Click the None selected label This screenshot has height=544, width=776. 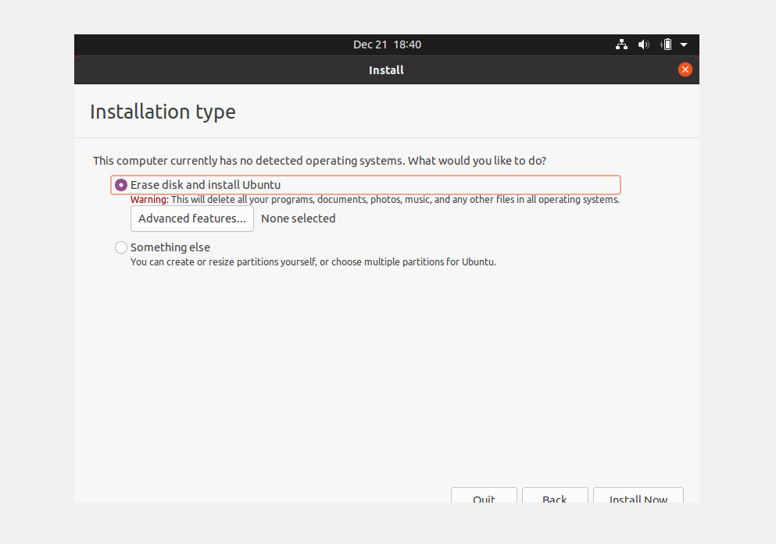click(x=299, y=219)
